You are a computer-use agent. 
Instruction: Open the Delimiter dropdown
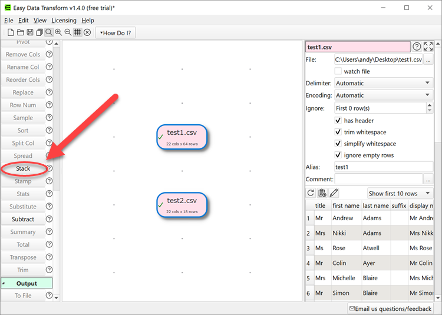383,83
